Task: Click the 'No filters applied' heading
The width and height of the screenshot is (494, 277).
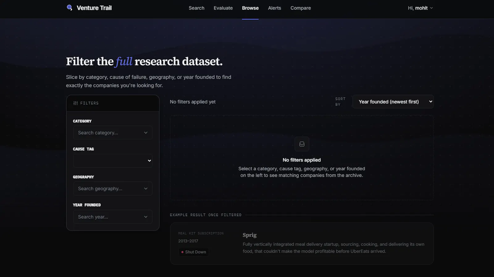Action: pos(302,160)
